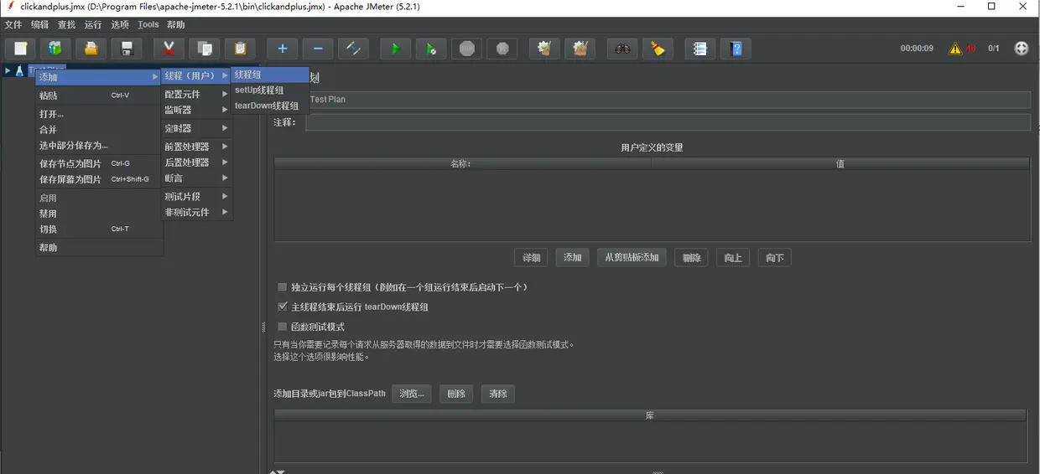Expand the 定时器 submenu

pos(196,128)
